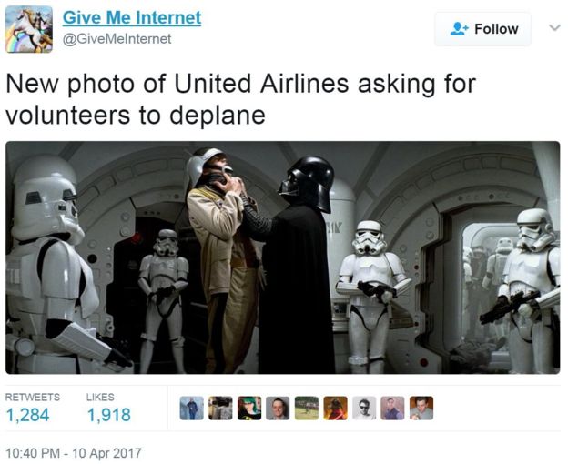The height and width of the screenshot is (464, 568).
Task: Click the Give Me Internet display name
Action: coord(132,17)
